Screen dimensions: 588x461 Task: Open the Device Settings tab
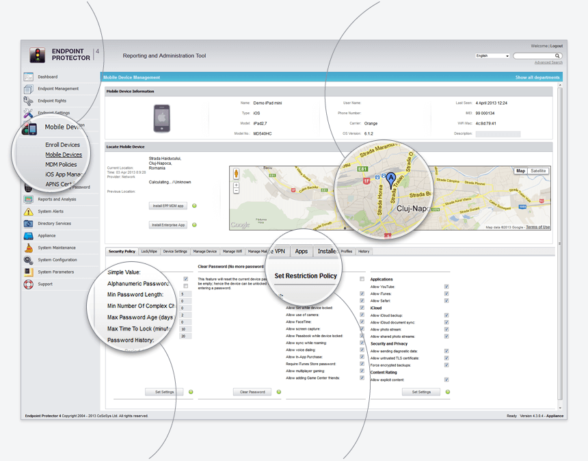(x=175, y=251)
